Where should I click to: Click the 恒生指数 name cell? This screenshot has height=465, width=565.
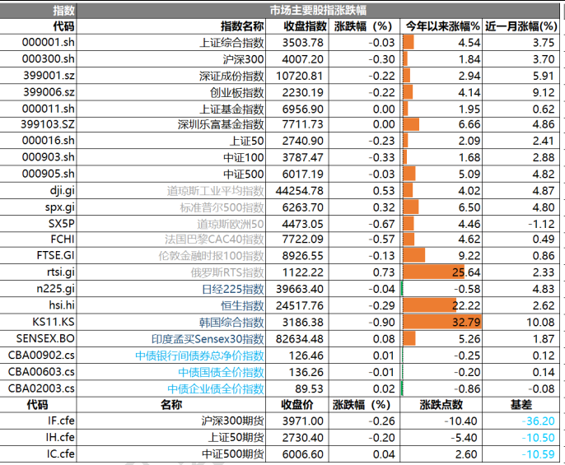click(x=170, y=305)
